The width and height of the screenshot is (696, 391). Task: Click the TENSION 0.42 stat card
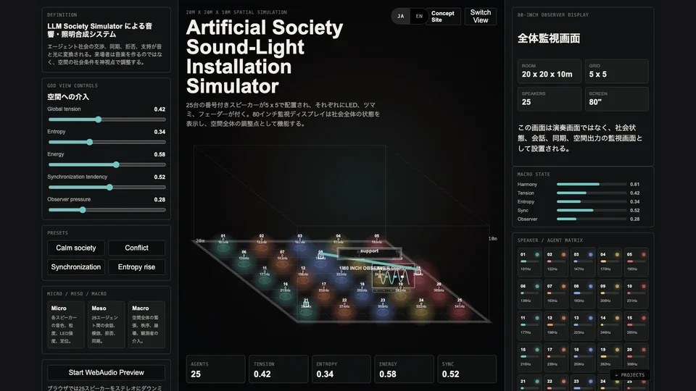coord(278,369)
